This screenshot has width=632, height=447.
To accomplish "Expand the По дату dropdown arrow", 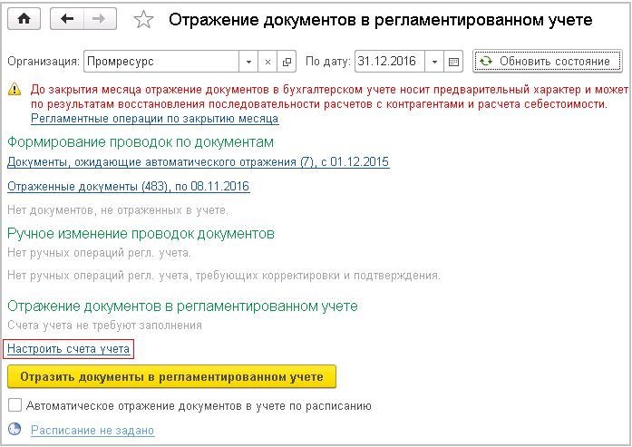I will 434,62.
